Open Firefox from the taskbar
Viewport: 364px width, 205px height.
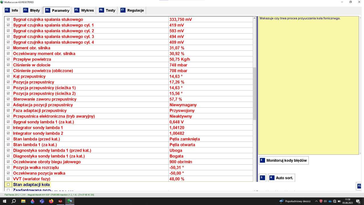(x=51, y=201)
